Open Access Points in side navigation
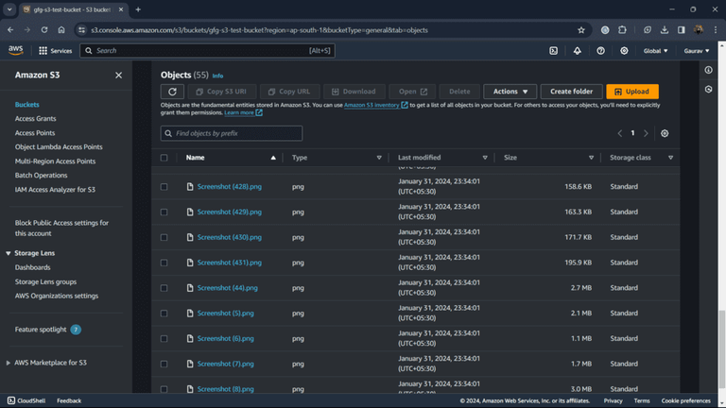The image size is (726, 408). [35, 133]
